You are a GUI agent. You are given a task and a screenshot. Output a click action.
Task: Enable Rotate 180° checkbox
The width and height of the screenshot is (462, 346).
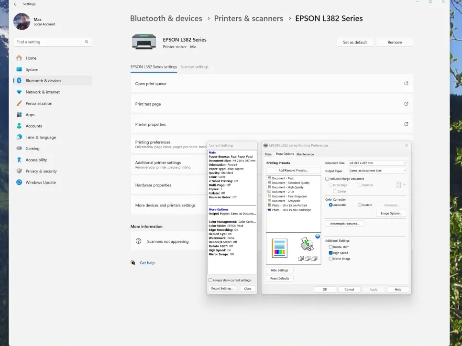pyautogui.click(x=330, y=247)
